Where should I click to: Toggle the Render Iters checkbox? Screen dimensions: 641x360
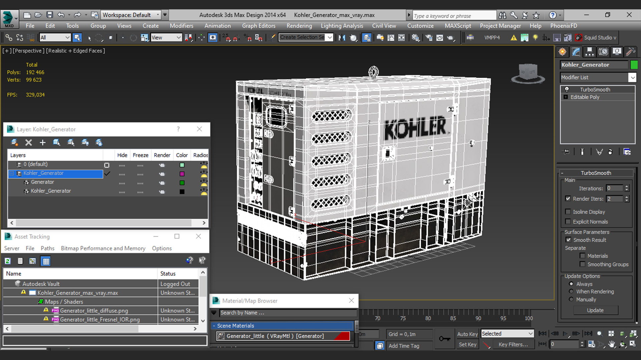[568, 199]
